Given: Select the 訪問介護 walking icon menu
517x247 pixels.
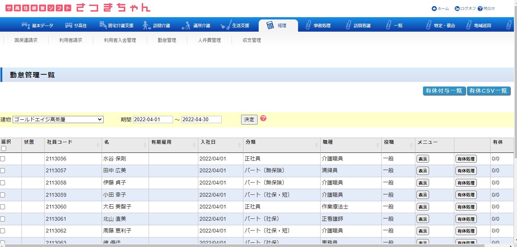Looking at the screenshot, I should pyautogui.click(x=147, y=25).
